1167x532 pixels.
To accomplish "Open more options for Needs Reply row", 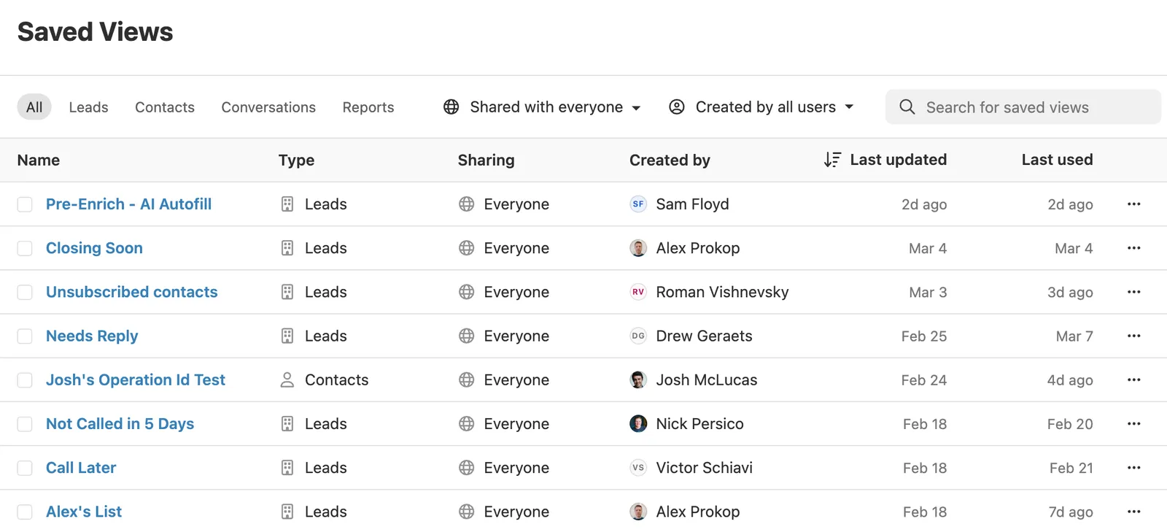I will click(x=1133, y=336).
